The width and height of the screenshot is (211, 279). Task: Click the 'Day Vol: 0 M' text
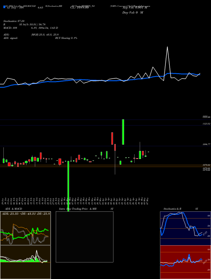pyautogui.click(x=133, y=12)
